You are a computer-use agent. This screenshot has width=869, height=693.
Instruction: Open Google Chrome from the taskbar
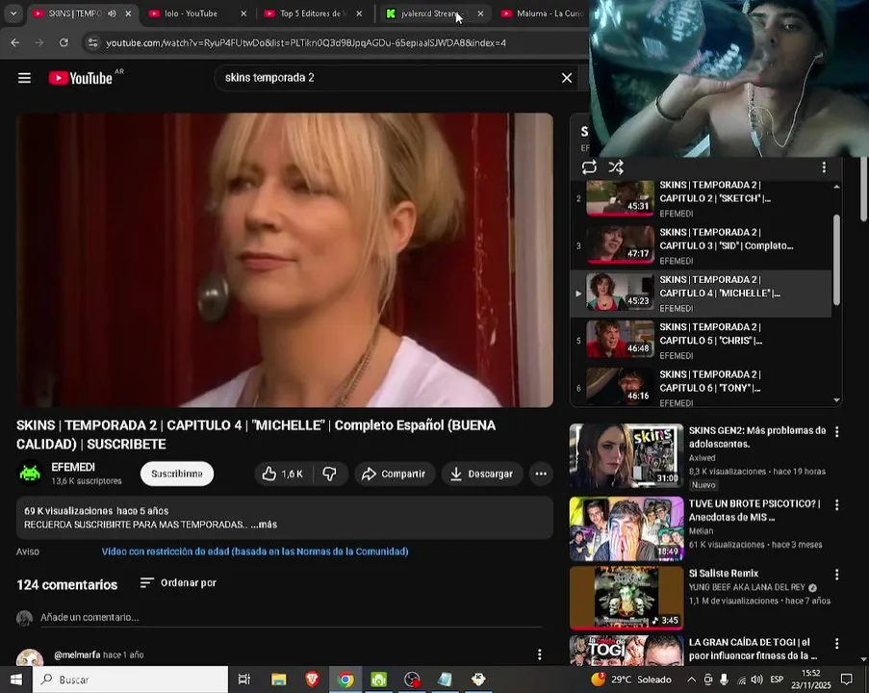(x=345, y=680)
